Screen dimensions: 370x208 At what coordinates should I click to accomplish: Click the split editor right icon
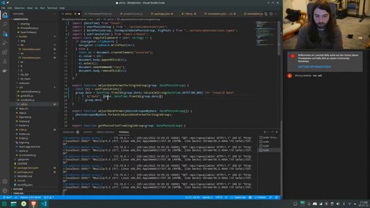tap(271, 14)
